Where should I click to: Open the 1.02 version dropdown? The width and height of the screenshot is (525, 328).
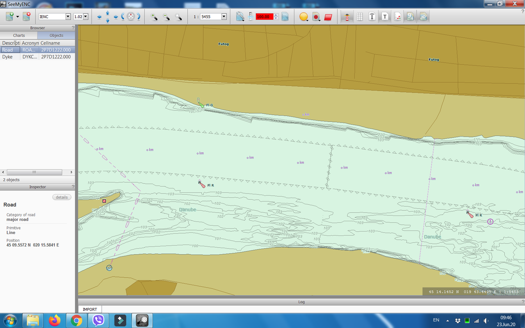(86, 17)
